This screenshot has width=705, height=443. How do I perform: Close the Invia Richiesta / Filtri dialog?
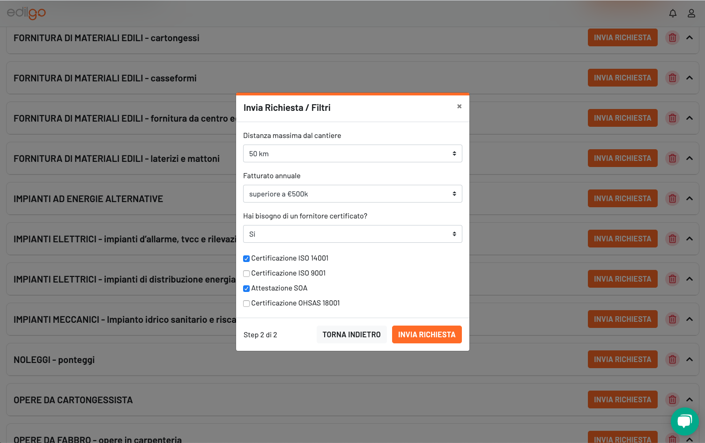click(x=460, y=107)
